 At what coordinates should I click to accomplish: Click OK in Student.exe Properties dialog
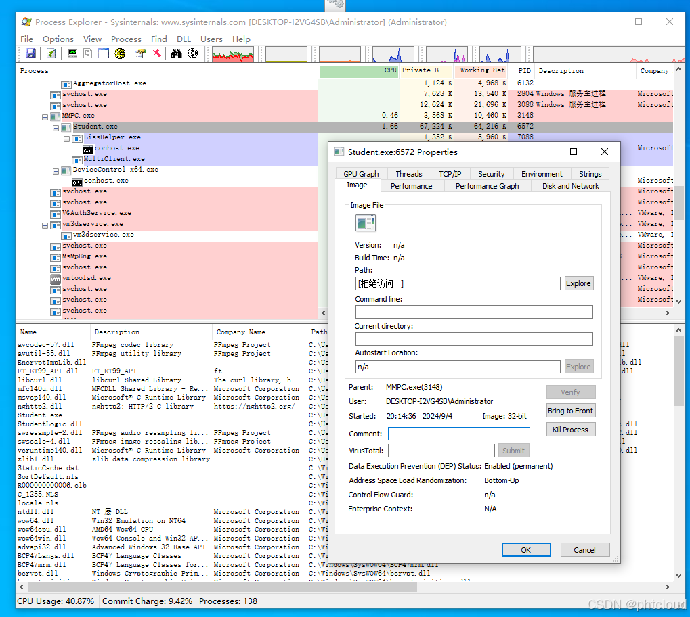pos(526,550)
